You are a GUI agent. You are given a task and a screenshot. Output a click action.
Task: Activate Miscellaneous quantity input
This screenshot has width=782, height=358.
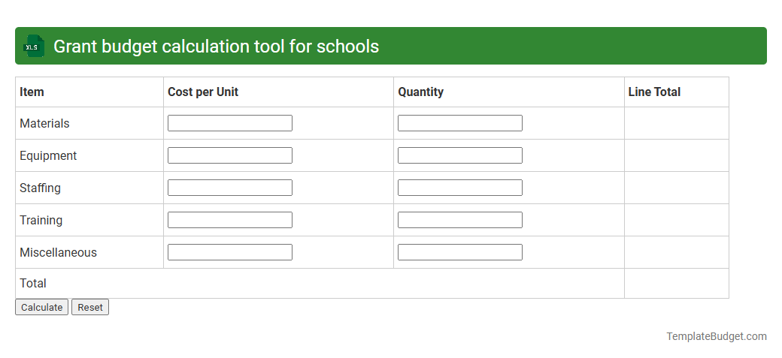click(460, 252)
